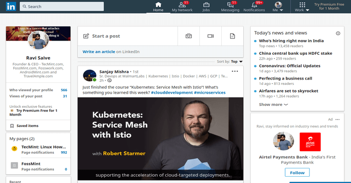The image size is (351, 183).
Task: Click the TecMint page icon
Action: [x=14, y=149]
